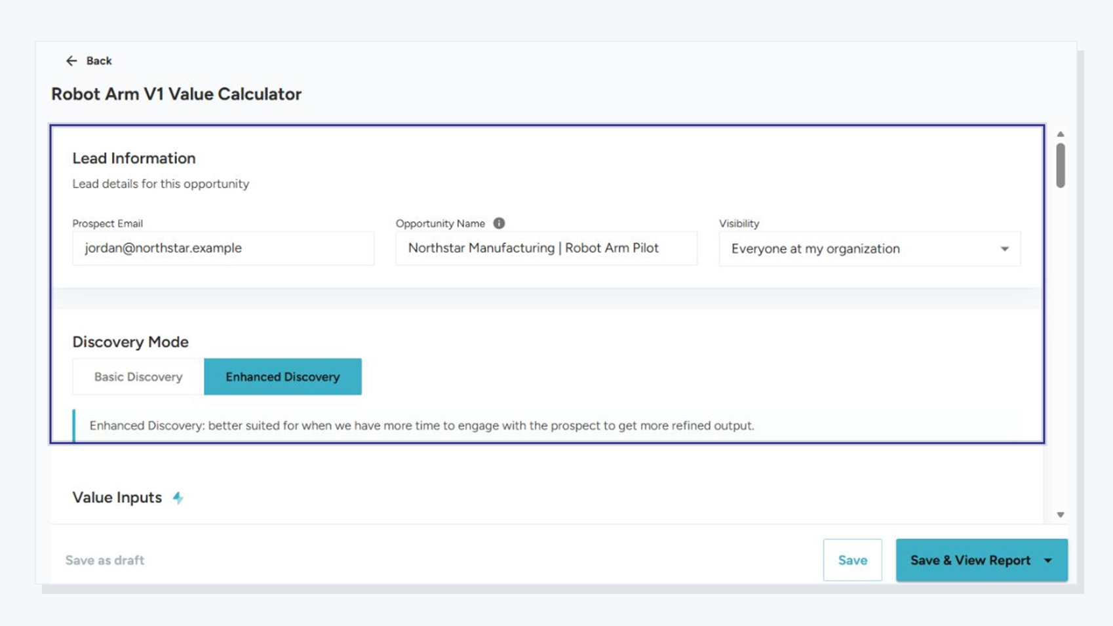Click the Opportunity Name label
The height and width of the screenshot is (626, 1113).
click(440, 224)
